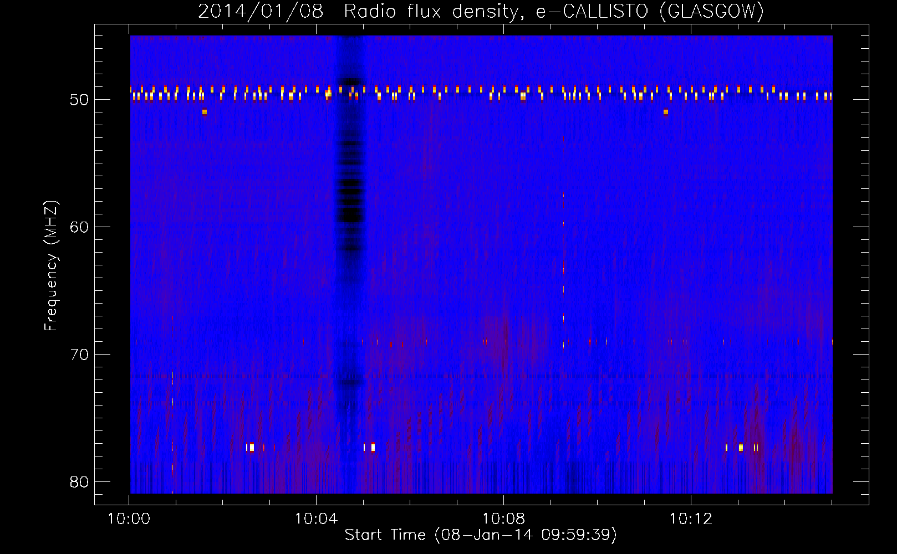The width and height of the screenshot is (897, 554).
Task: Click the "Start Time (08-Jan-14 09:59:39)" label
Action: (x=481, y=535)
